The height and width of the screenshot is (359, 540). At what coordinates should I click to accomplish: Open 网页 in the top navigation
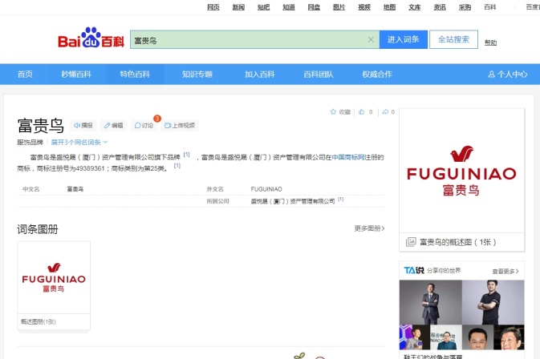pos(213,7)
